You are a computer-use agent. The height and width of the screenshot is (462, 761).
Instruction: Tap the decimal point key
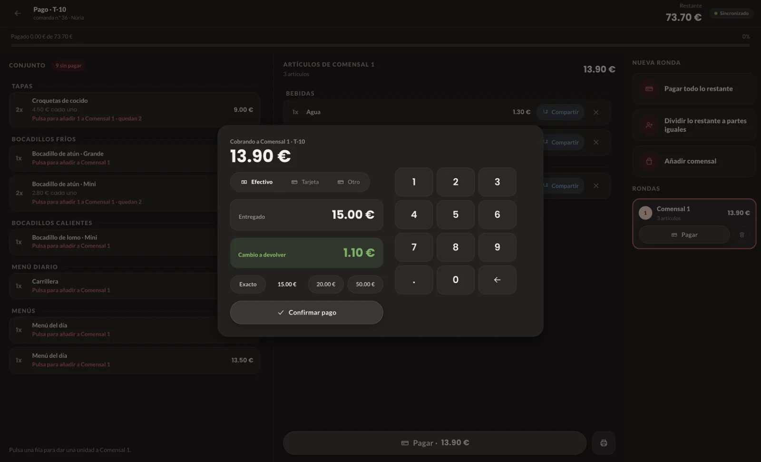tap(414, 280)
